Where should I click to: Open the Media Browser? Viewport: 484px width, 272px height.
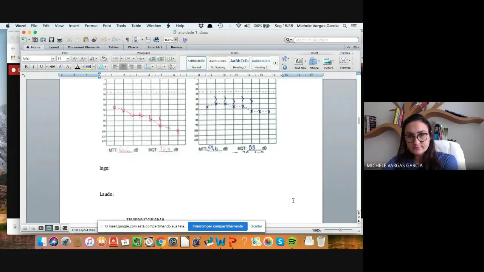[x=156, y=40]
